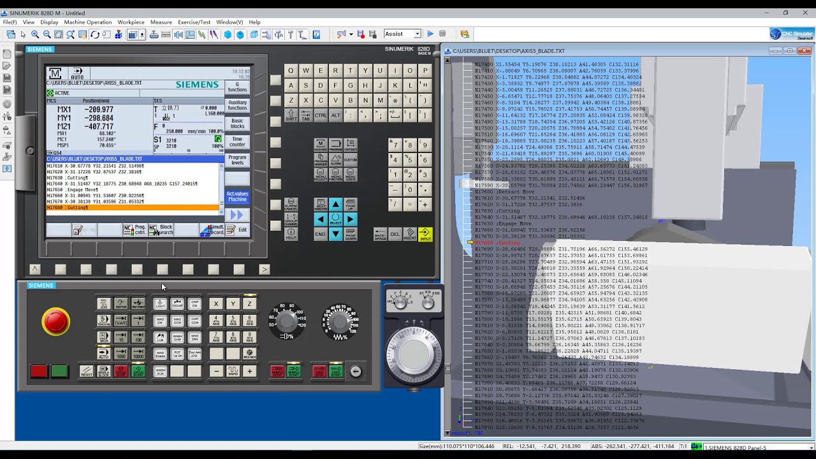The width and height of the screenshot is (816, 459).
Task: Open OFFSET area key on keypad
Action: [351, 145]
